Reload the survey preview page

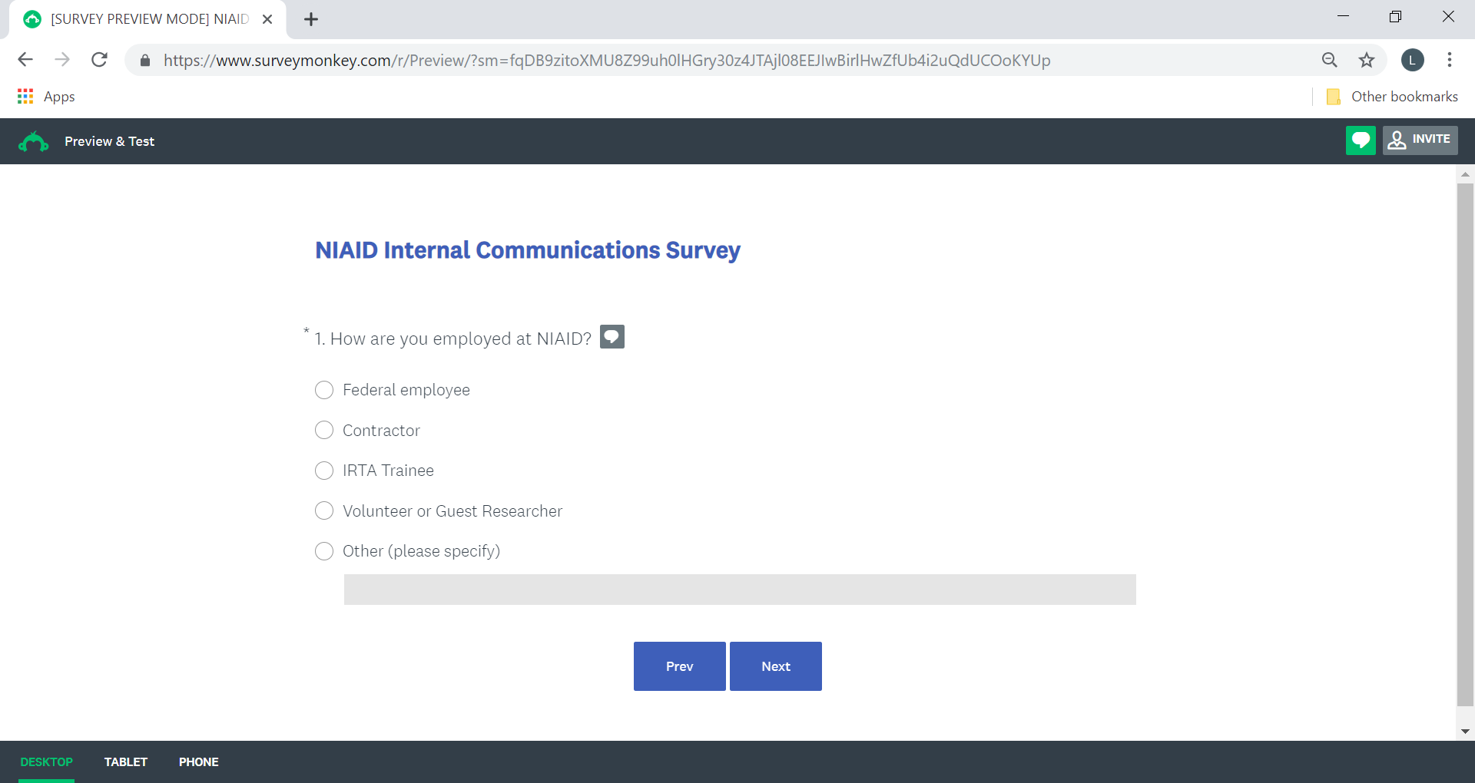tap(99, 60)
